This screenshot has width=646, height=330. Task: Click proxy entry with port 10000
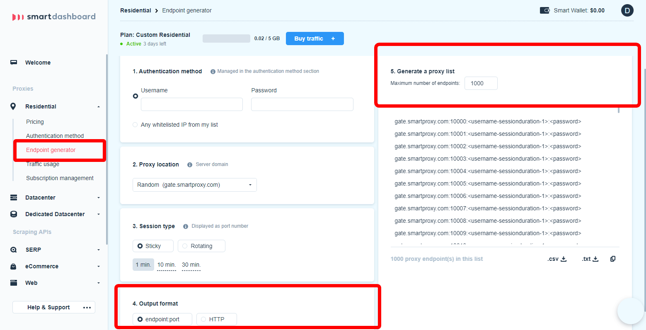point(488,121)
